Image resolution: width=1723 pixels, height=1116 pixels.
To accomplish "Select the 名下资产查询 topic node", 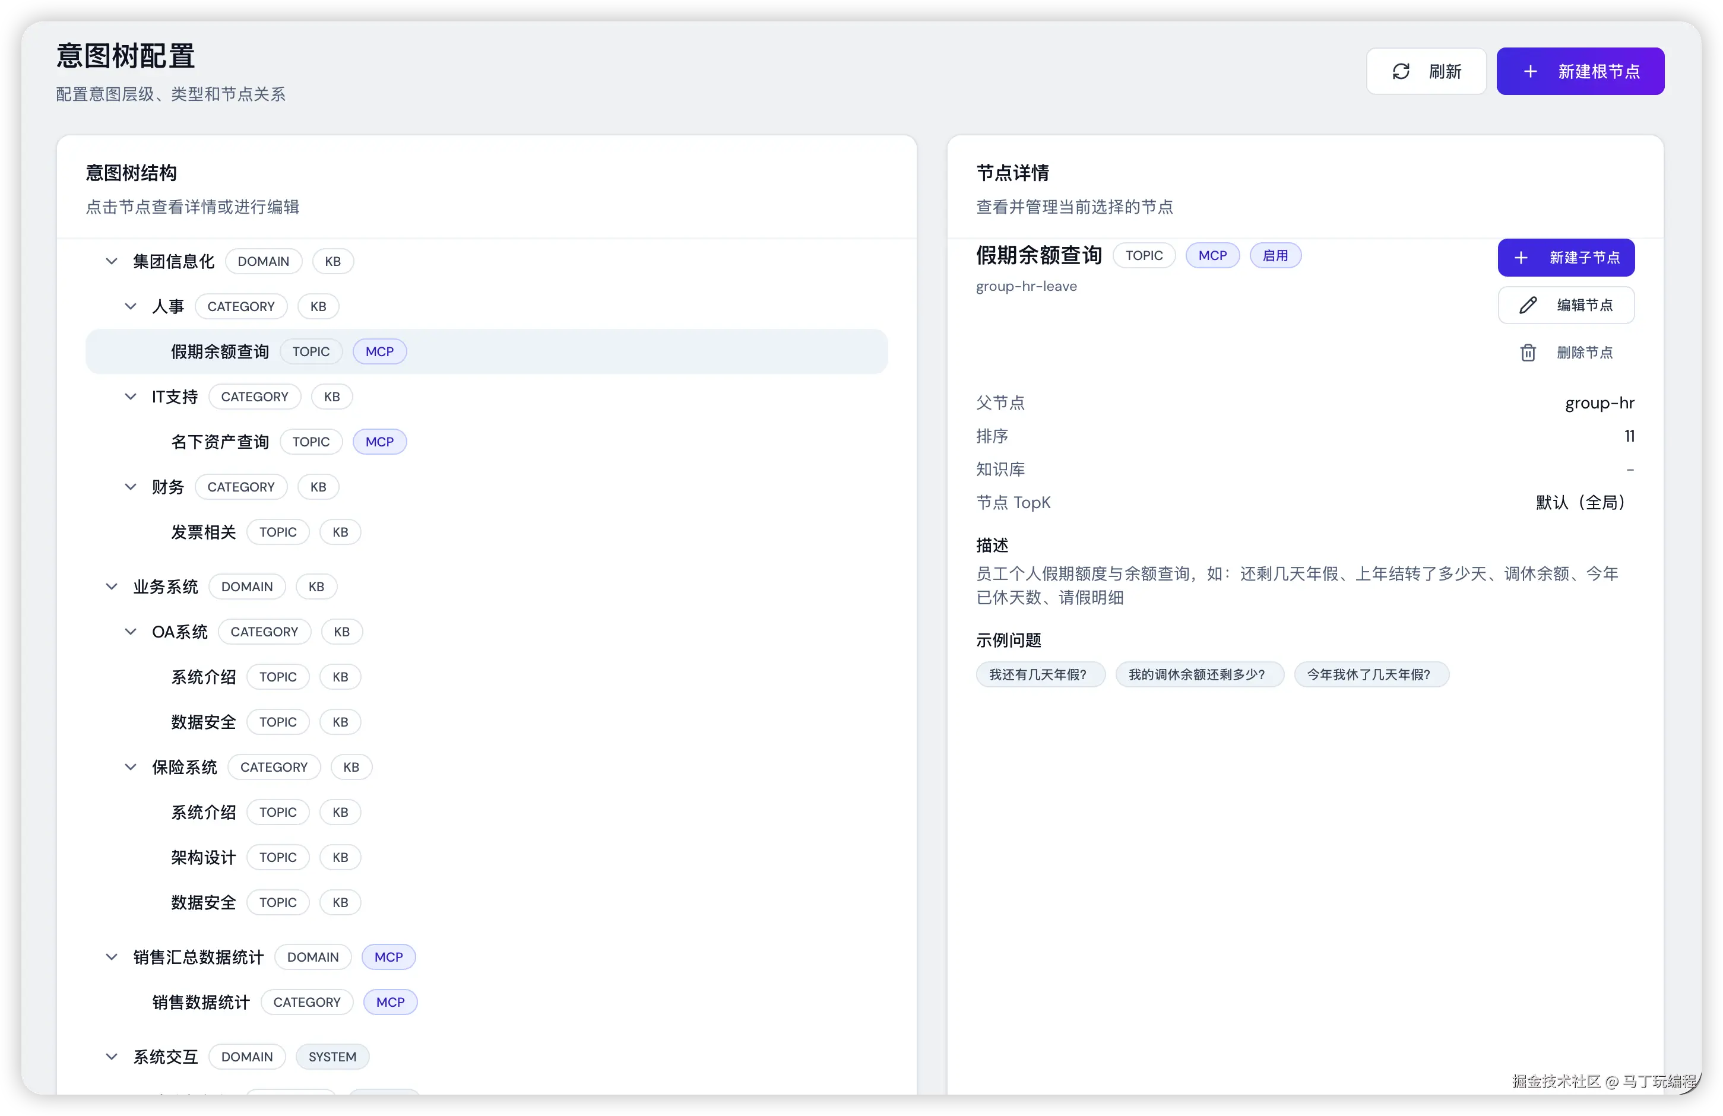I will [x=219, y=442].
